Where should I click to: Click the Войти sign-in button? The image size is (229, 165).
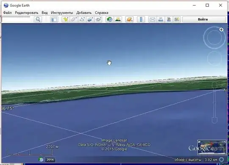pos(204,19)
